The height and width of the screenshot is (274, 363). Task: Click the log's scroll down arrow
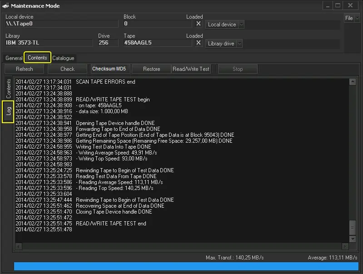click(x=352, y=239)
